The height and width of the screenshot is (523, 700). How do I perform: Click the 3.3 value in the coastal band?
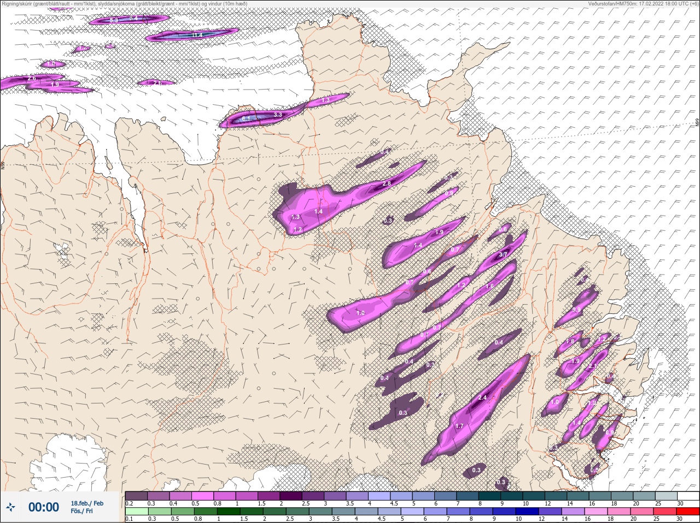click(278, 115)
